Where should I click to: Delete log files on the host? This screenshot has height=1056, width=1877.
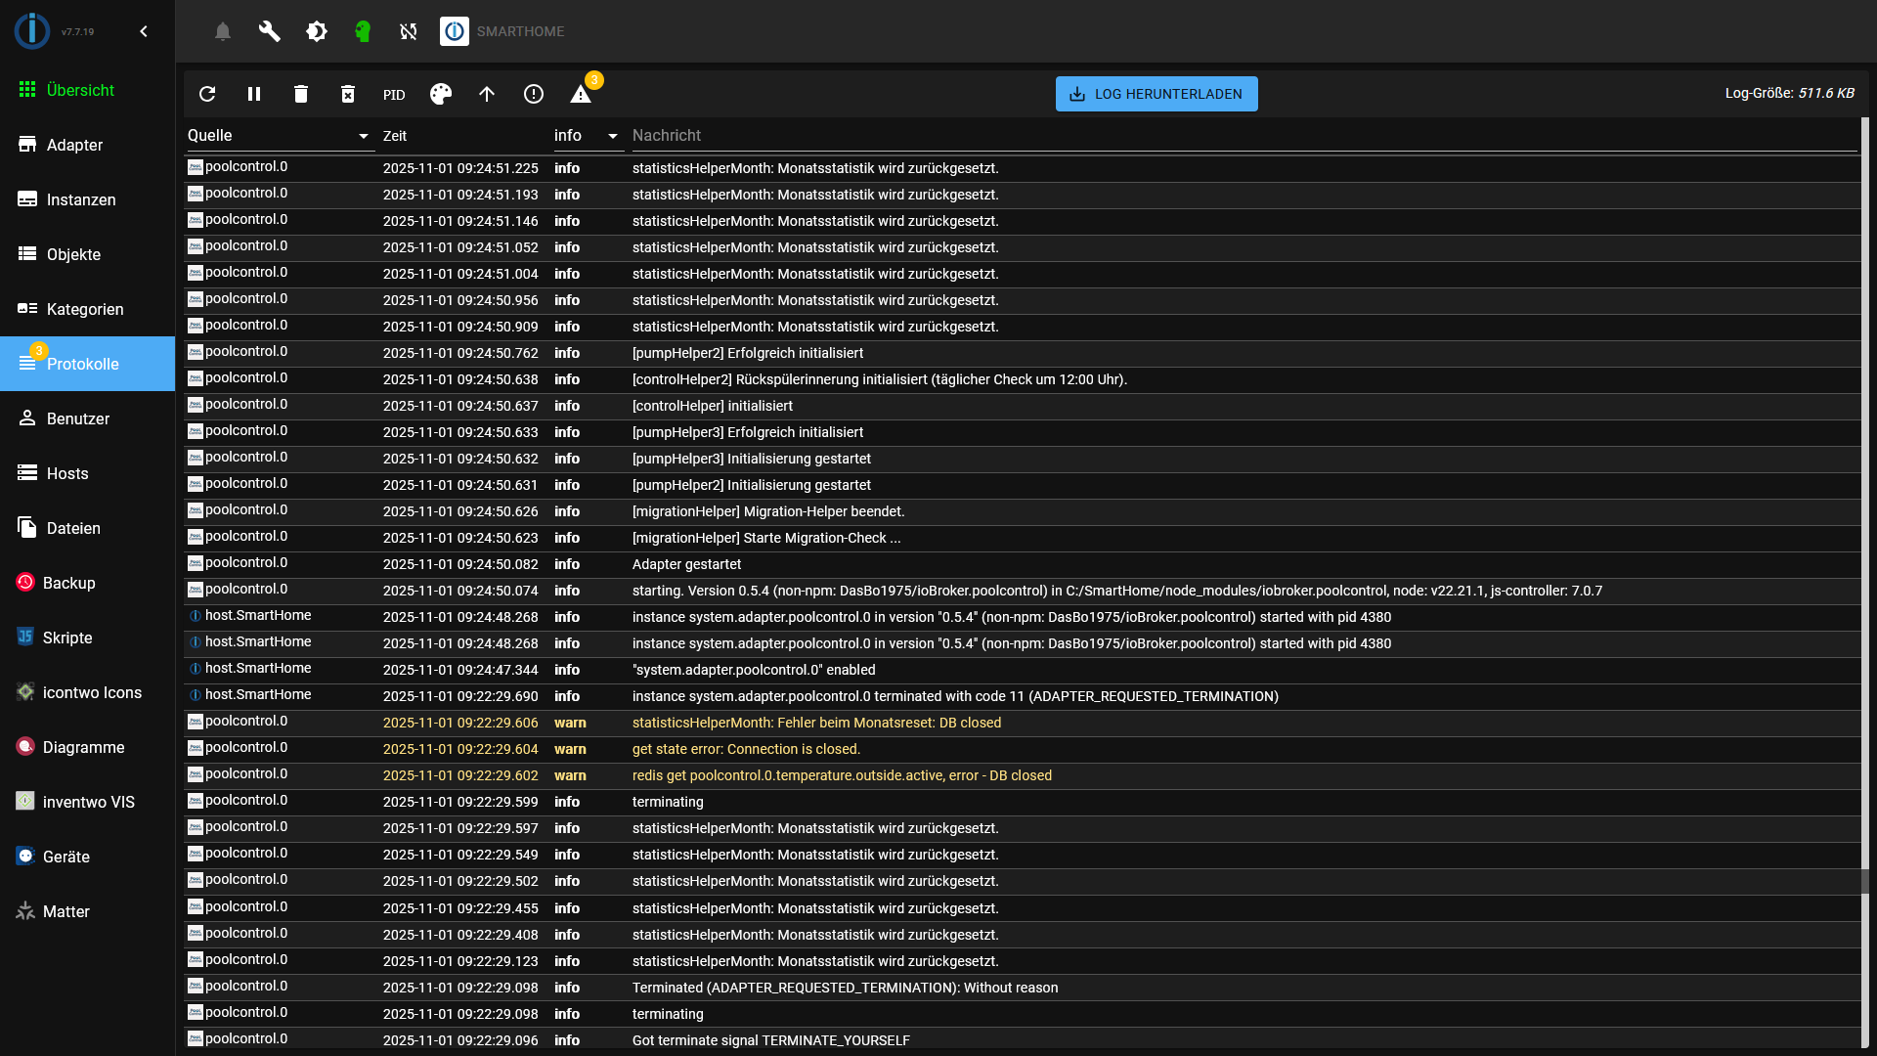tap(348, 94)
